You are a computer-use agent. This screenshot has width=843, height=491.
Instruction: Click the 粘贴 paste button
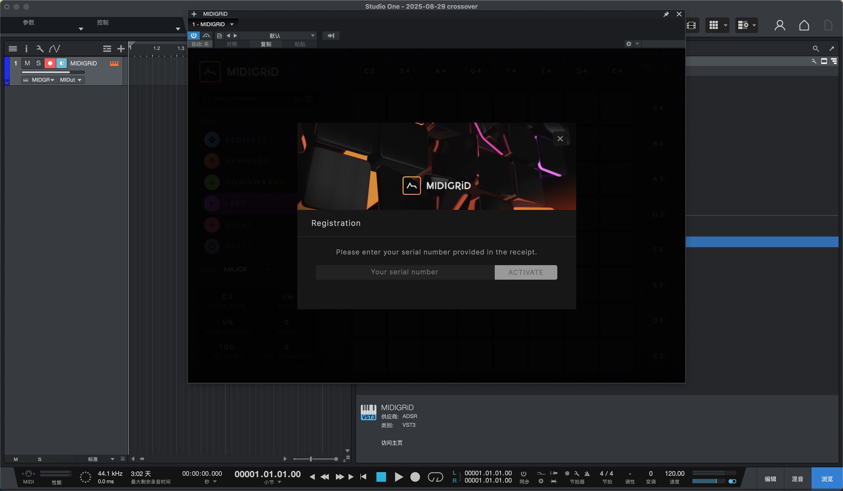tap(300, 44)
